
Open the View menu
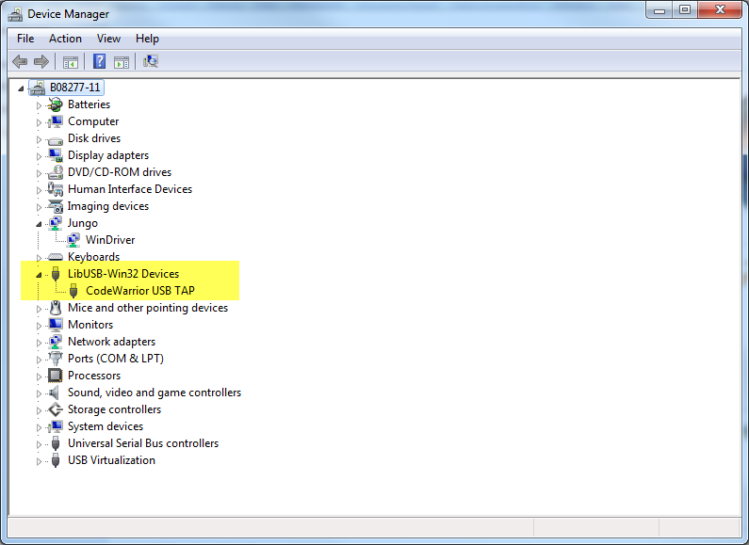[108, 39]
